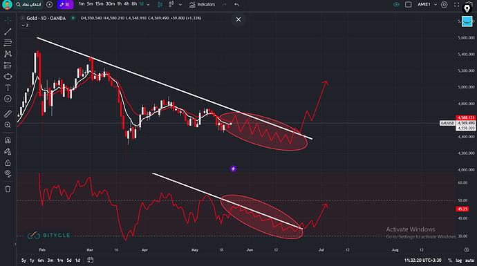
Task: Click the Gold · 1D · OANDA title
Action: click(46, 18)
